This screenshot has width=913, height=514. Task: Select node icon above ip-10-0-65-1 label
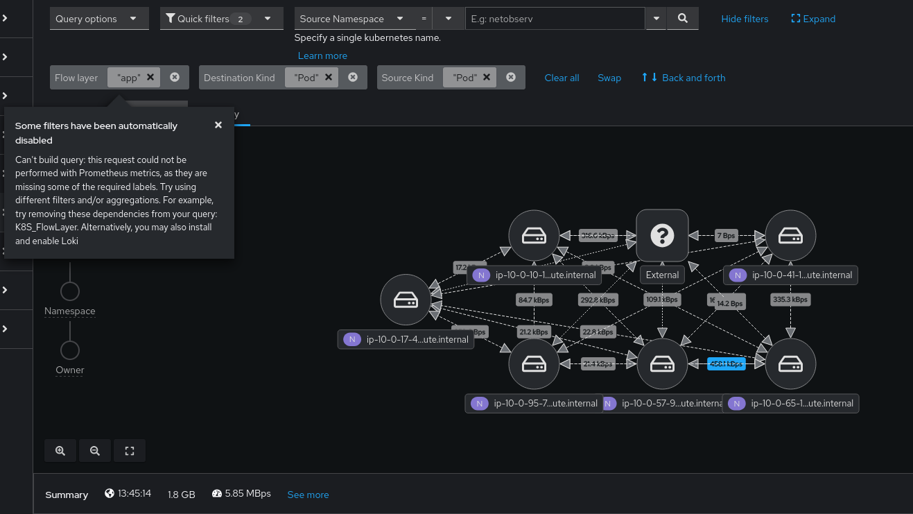point(790,363)
